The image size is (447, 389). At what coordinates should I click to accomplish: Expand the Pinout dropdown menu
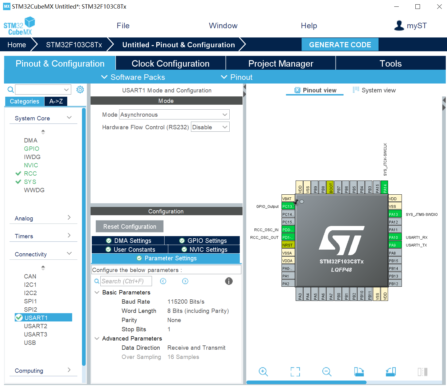[x=237, y=77]
